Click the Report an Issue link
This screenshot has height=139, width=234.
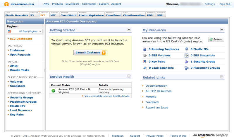click(x=157, y=108)
